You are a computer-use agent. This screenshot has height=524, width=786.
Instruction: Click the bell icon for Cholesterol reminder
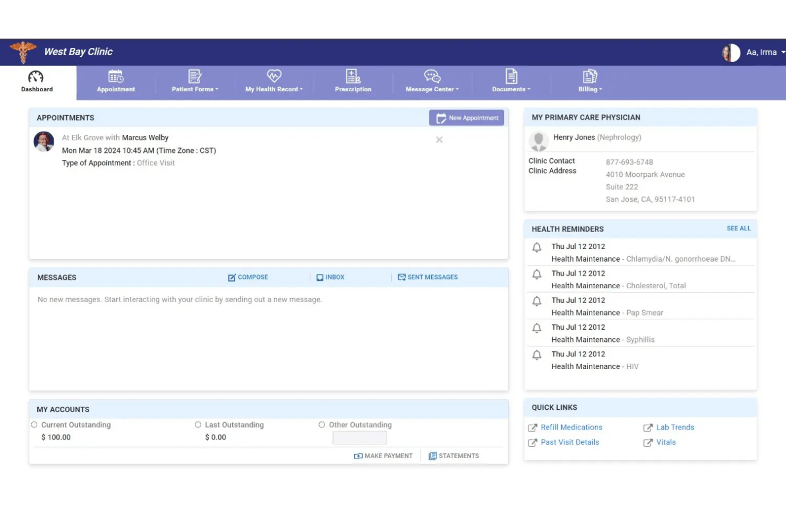537,274
